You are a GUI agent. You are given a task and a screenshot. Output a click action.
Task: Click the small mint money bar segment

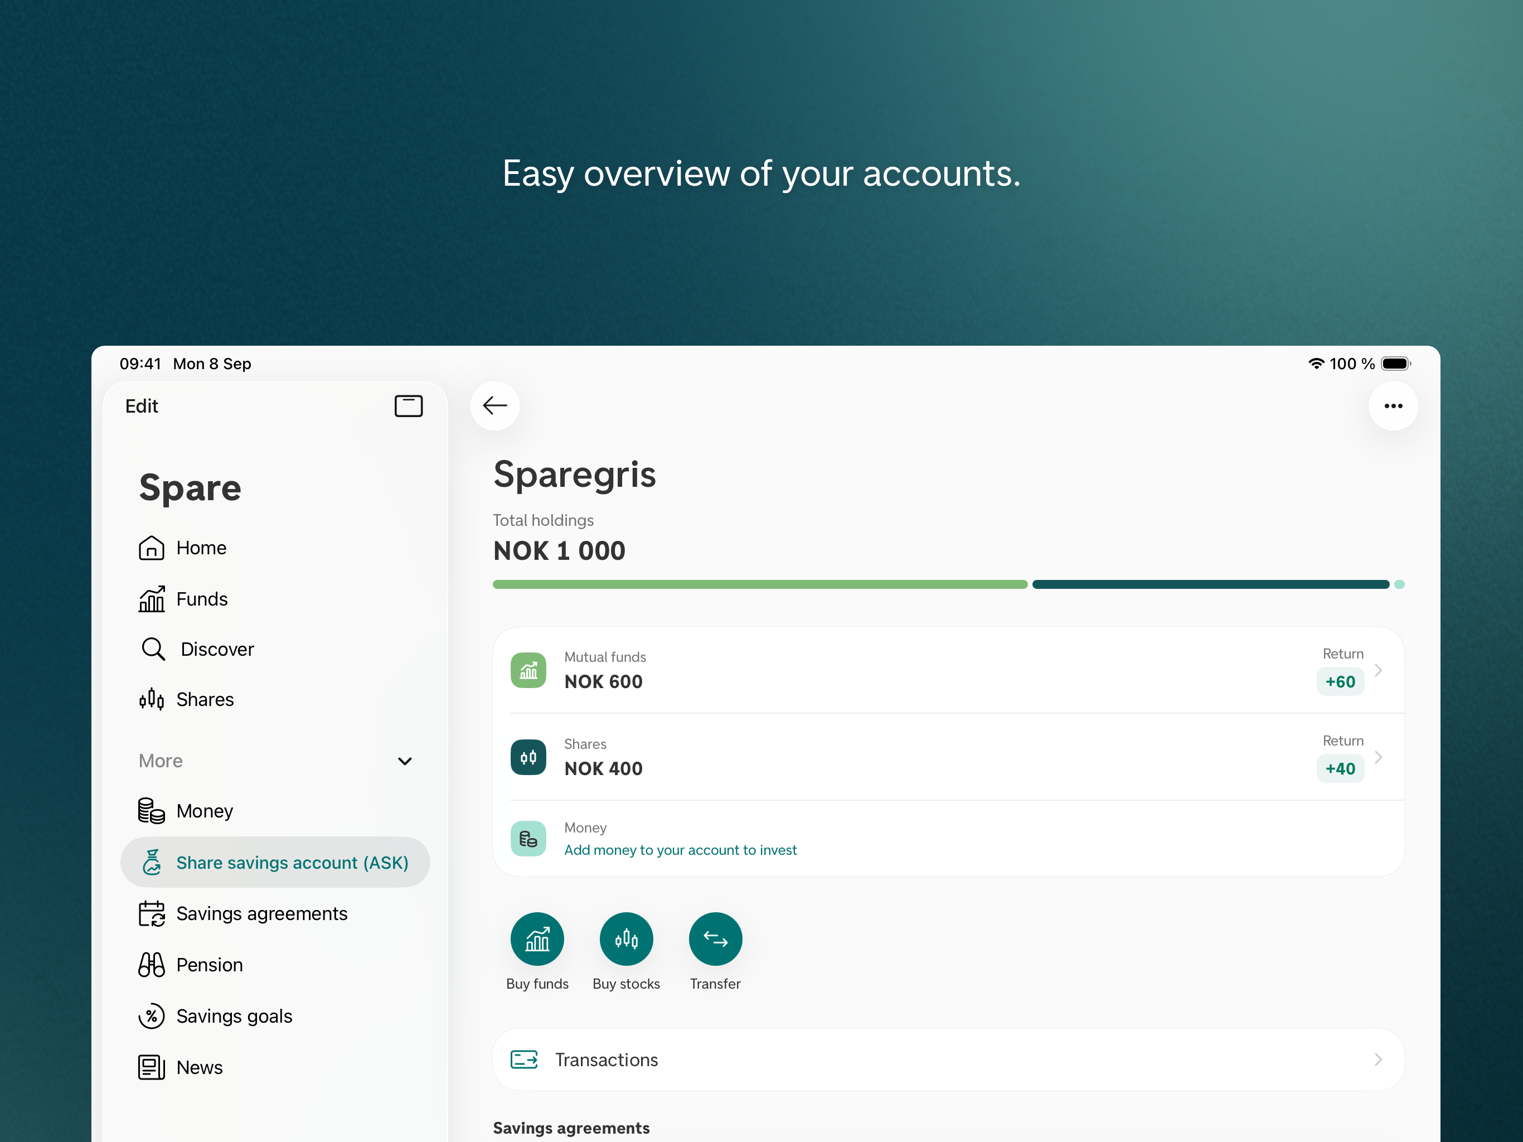tap(1399, 585)
